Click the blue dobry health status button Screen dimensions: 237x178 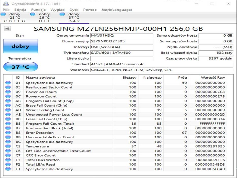[x=21, y=46]
